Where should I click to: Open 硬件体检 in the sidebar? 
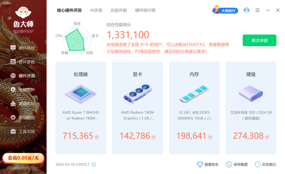coord(23,48)
